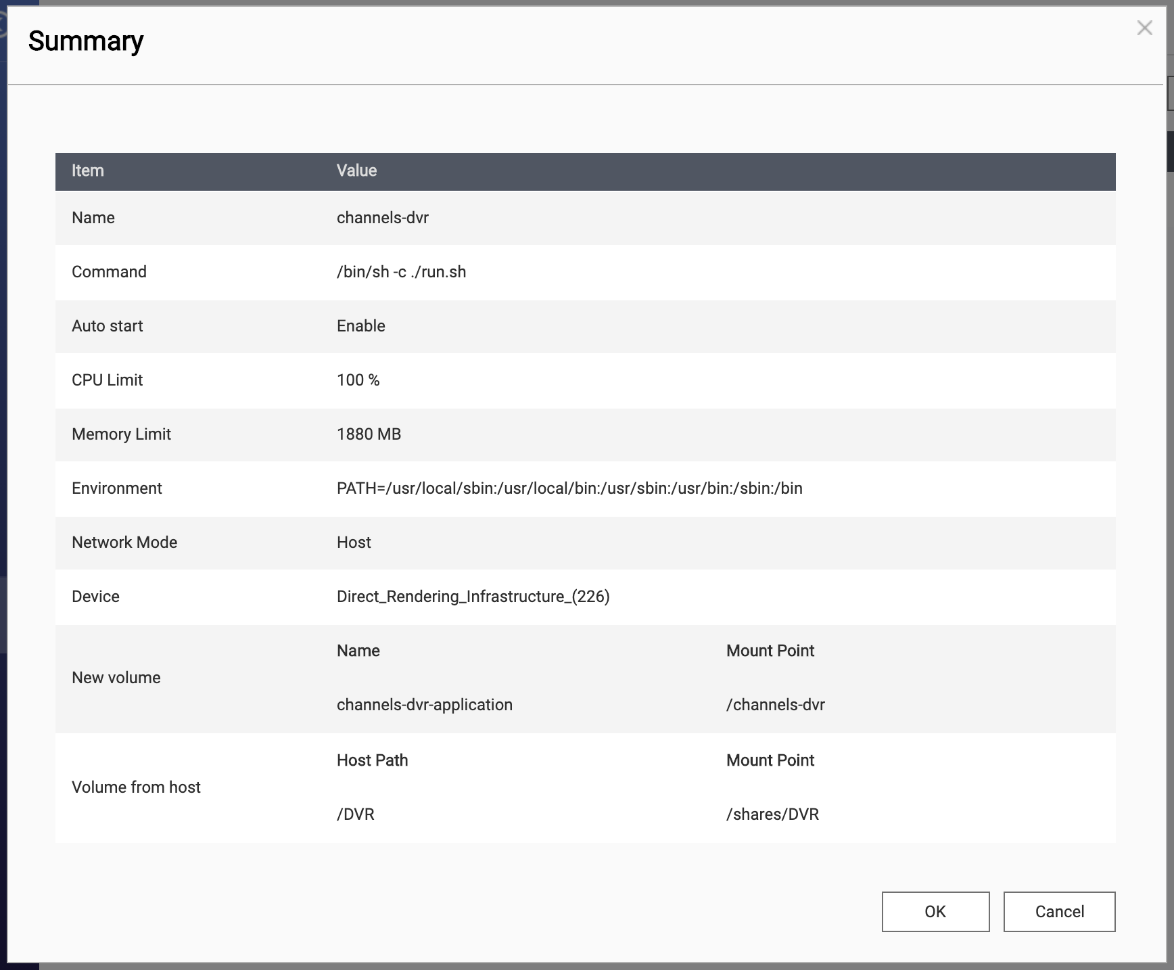Click the PATH environment variable value

click(569, 488)
